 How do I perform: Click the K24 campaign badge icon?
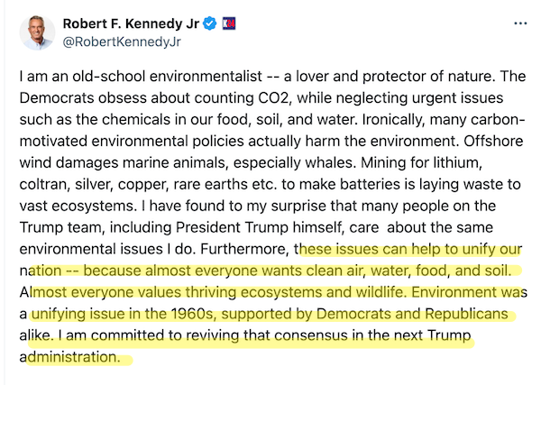(x=229, y=23)
